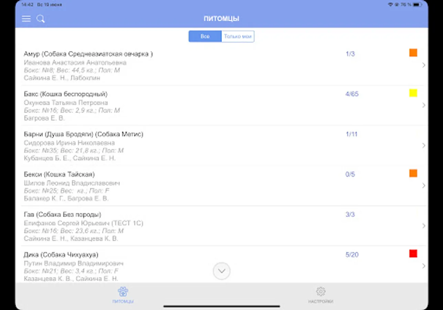Open the Бекси row chevron
This screenshot has height=310, width=443.
tap(424, 186)
